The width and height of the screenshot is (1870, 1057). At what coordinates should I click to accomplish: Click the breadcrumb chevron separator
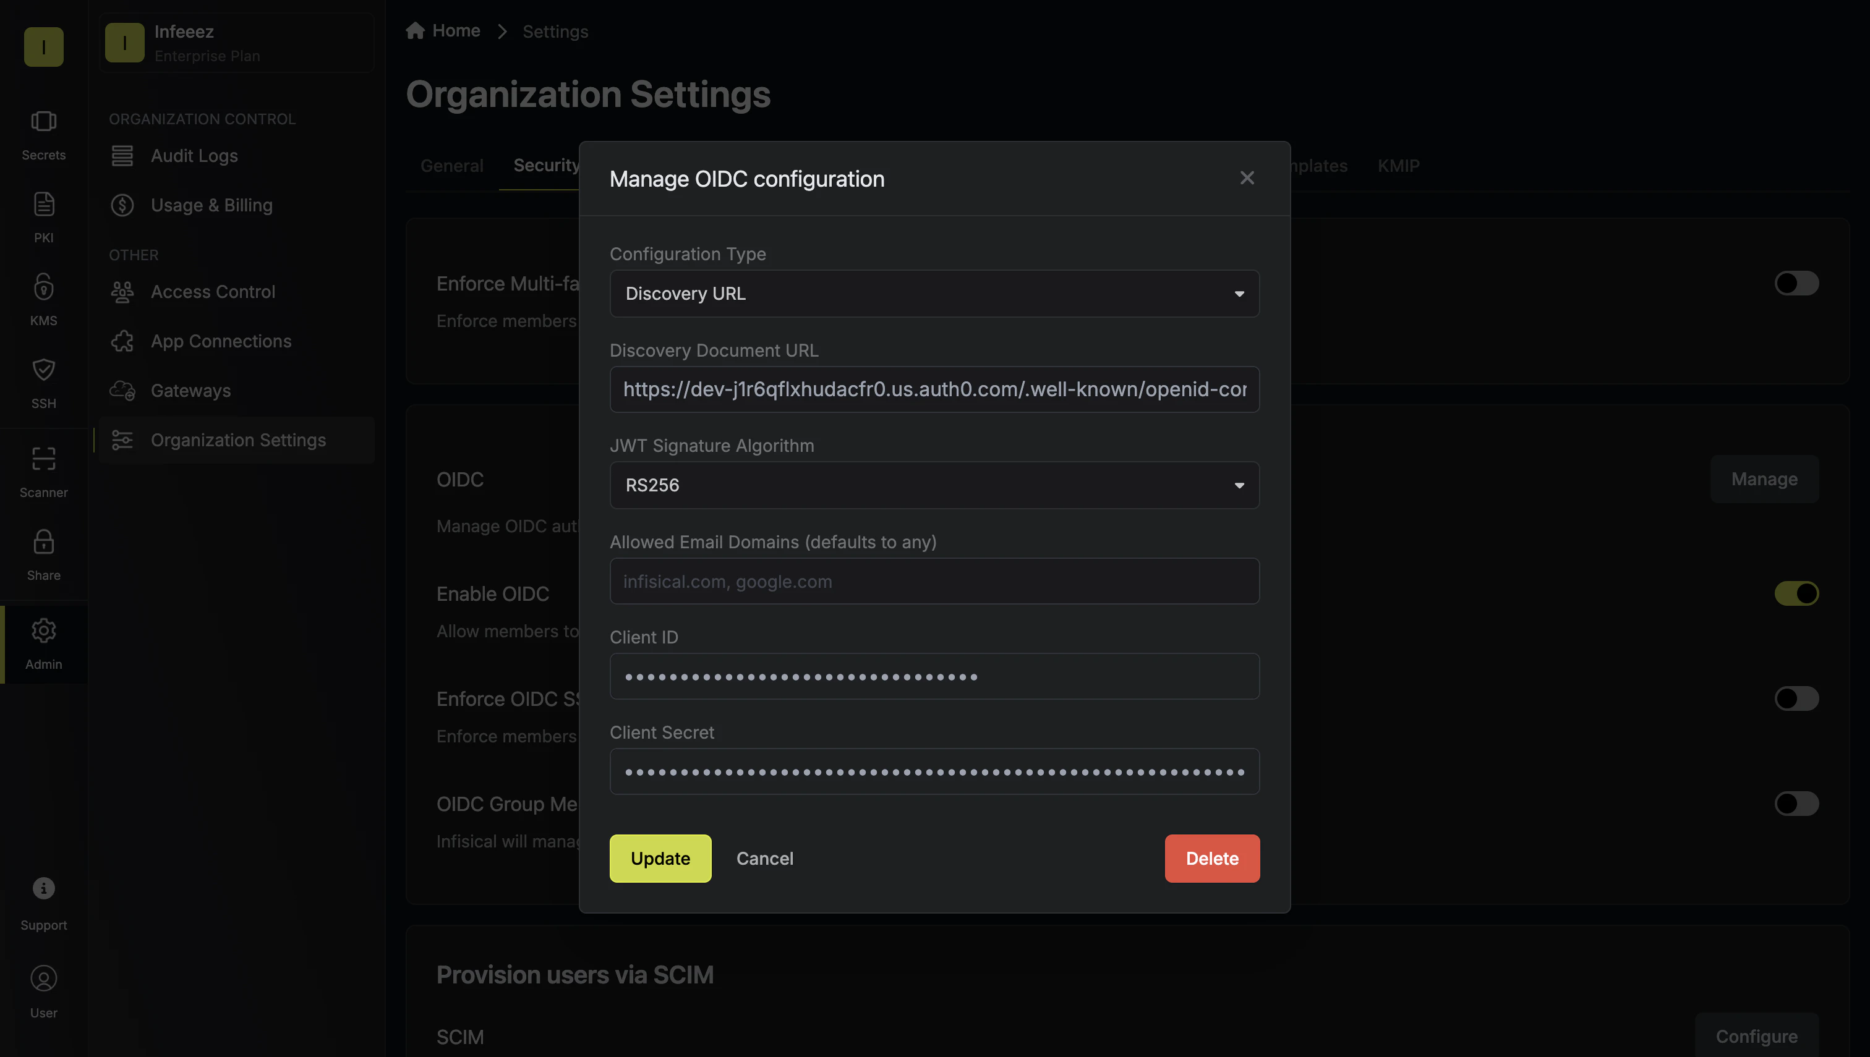coord(502,32)
